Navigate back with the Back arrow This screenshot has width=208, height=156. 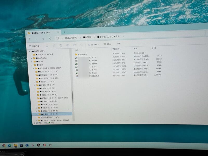(x=30, y=39)
